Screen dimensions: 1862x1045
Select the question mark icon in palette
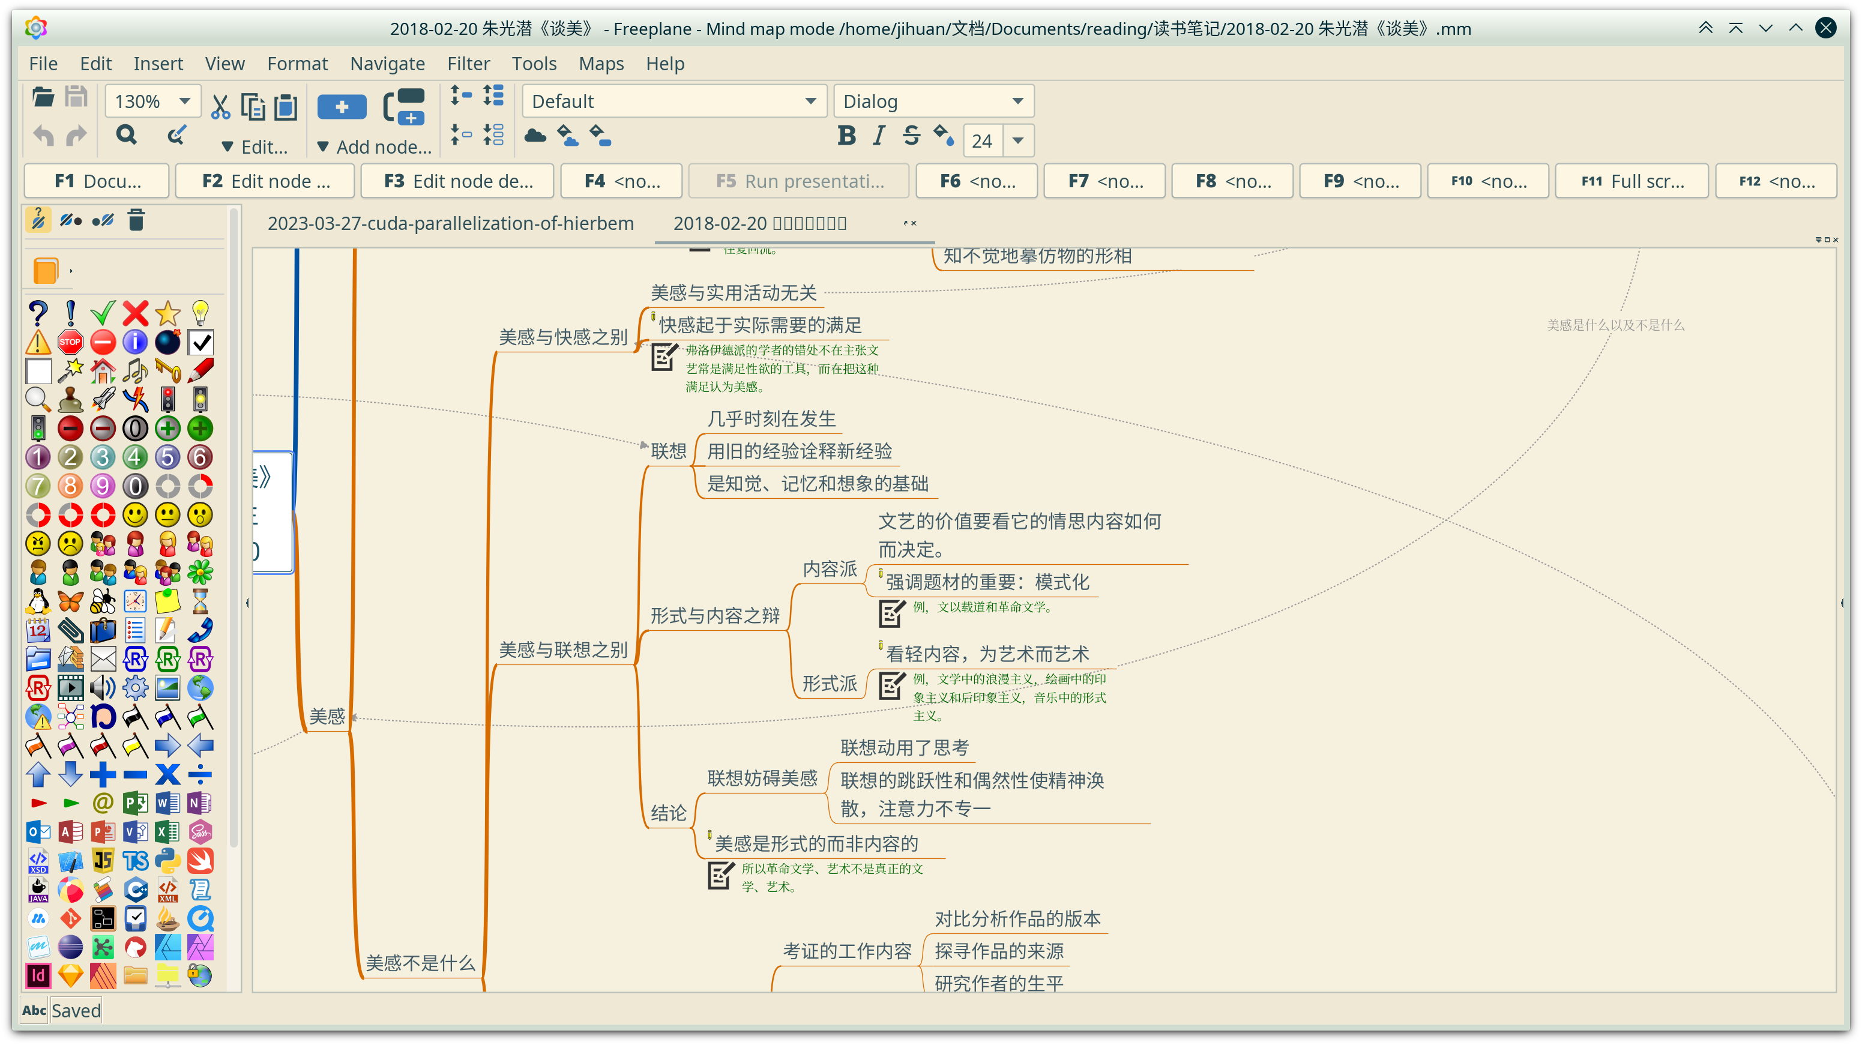click(38, 313)
